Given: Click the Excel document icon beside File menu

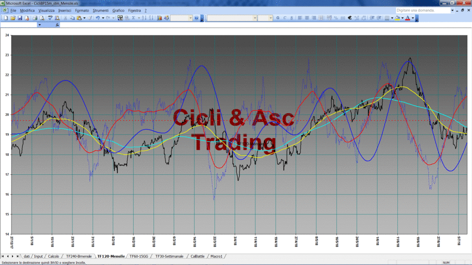Looking at the screenshot, I should point(6,11).
